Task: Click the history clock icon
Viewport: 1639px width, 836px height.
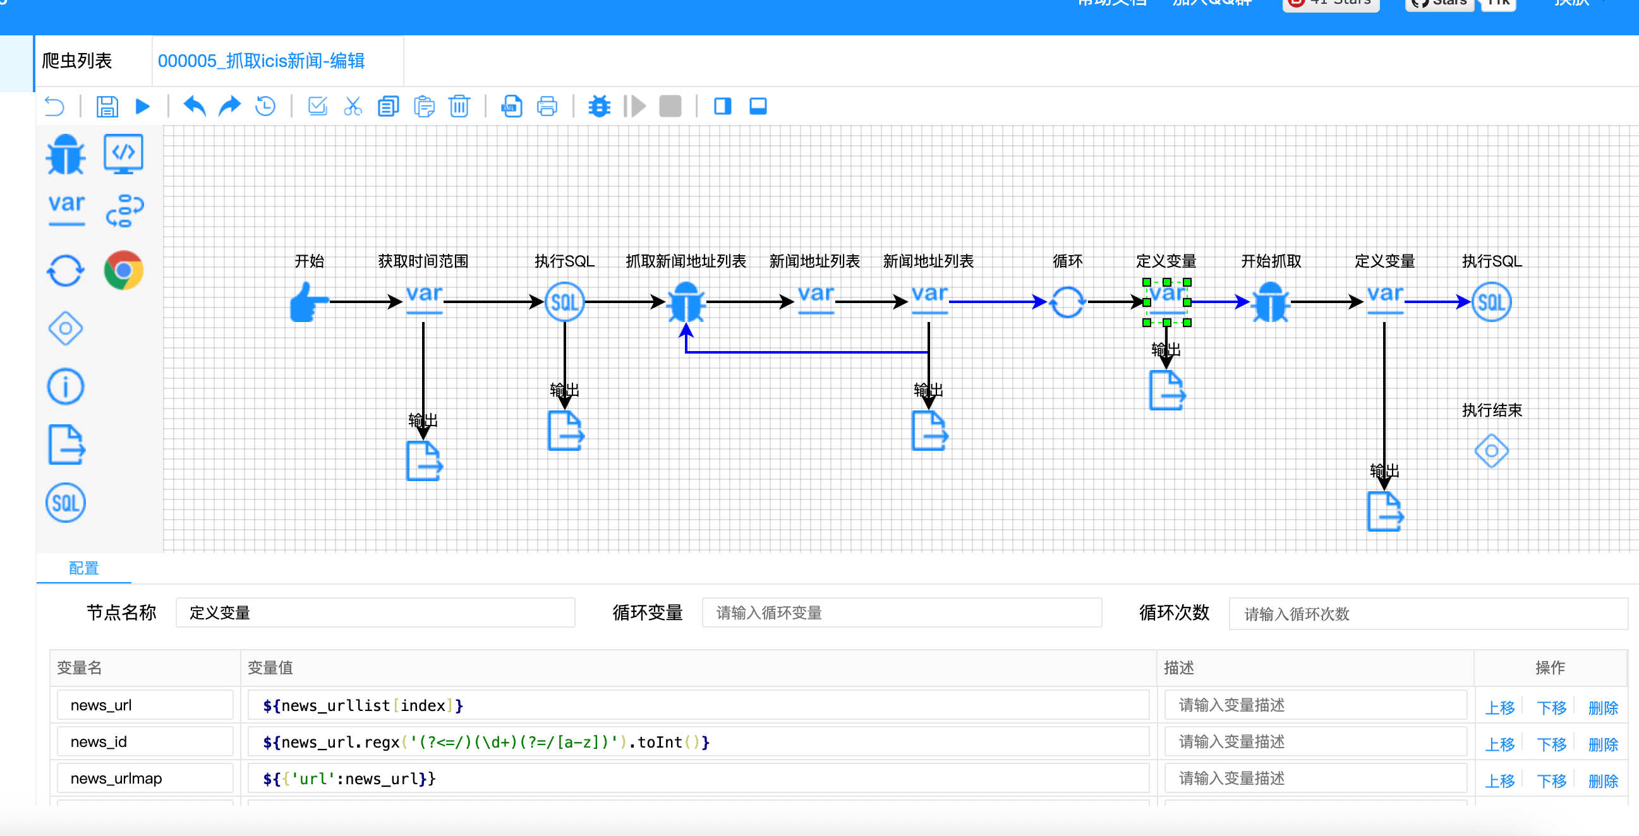Action: 265,106
